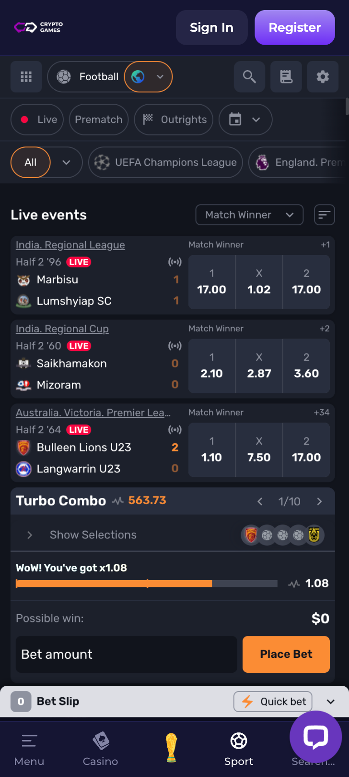This screenshot has height=777, width=349.
Task: Tap the World Cup trophy icon
Action: coord(171,748)
